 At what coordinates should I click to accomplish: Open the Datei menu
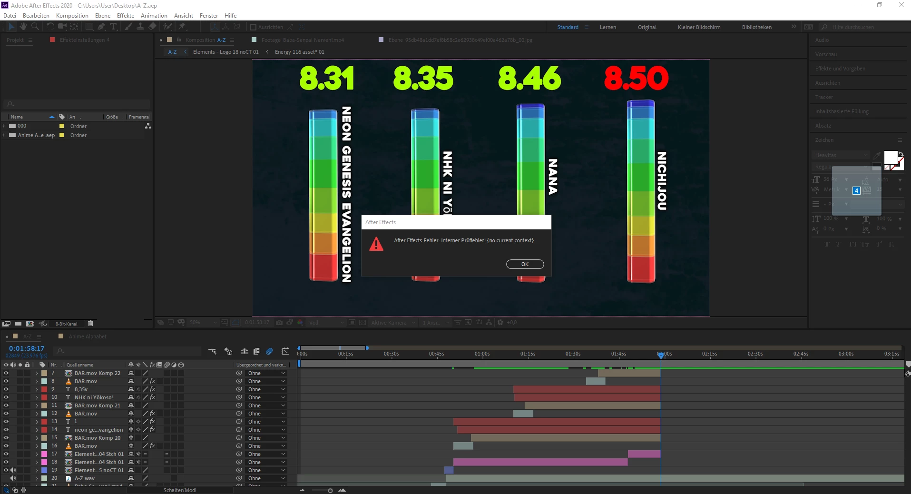point(10,16)
